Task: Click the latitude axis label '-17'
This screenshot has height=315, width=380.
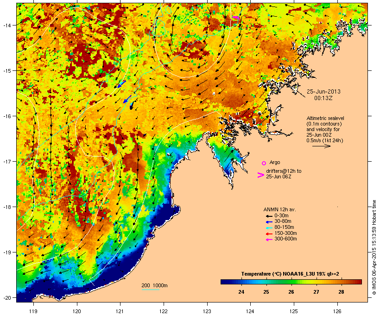Action: click(x=6, y=161)
